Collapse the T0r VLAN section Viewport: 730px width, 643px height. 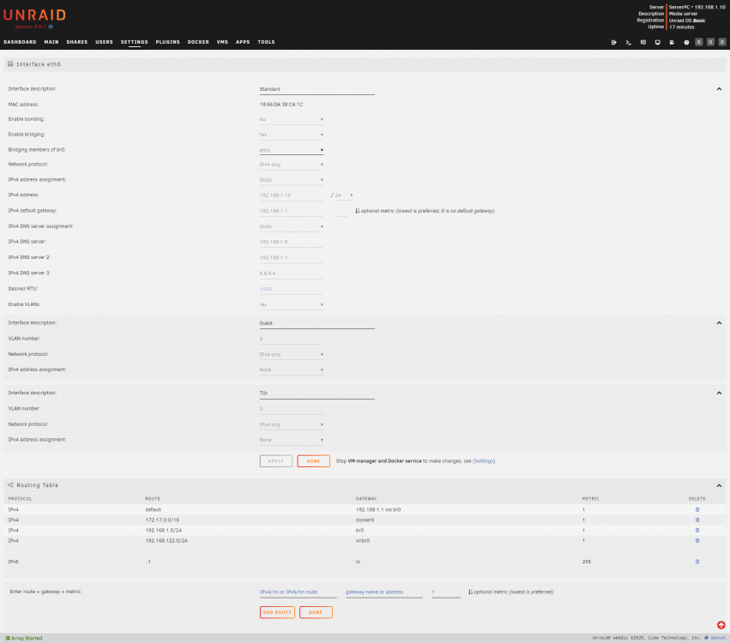(x=719, y=394)
